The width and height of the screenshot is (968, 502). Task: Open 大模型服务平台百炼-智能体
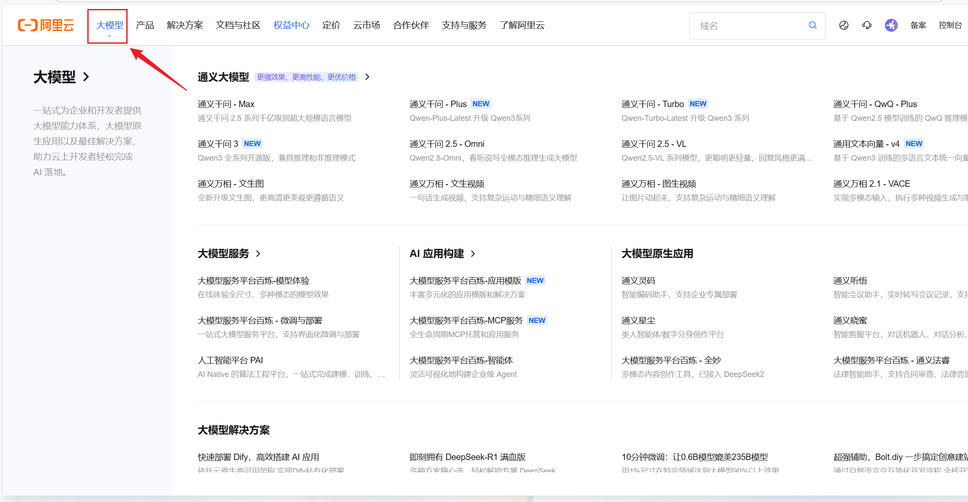click(461, 360)
